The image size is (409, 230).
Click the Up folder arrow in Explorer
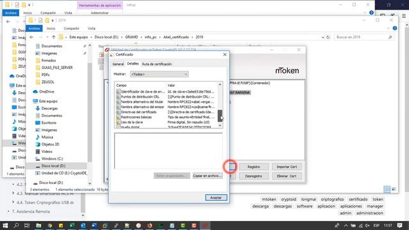[x=54, y=37]
